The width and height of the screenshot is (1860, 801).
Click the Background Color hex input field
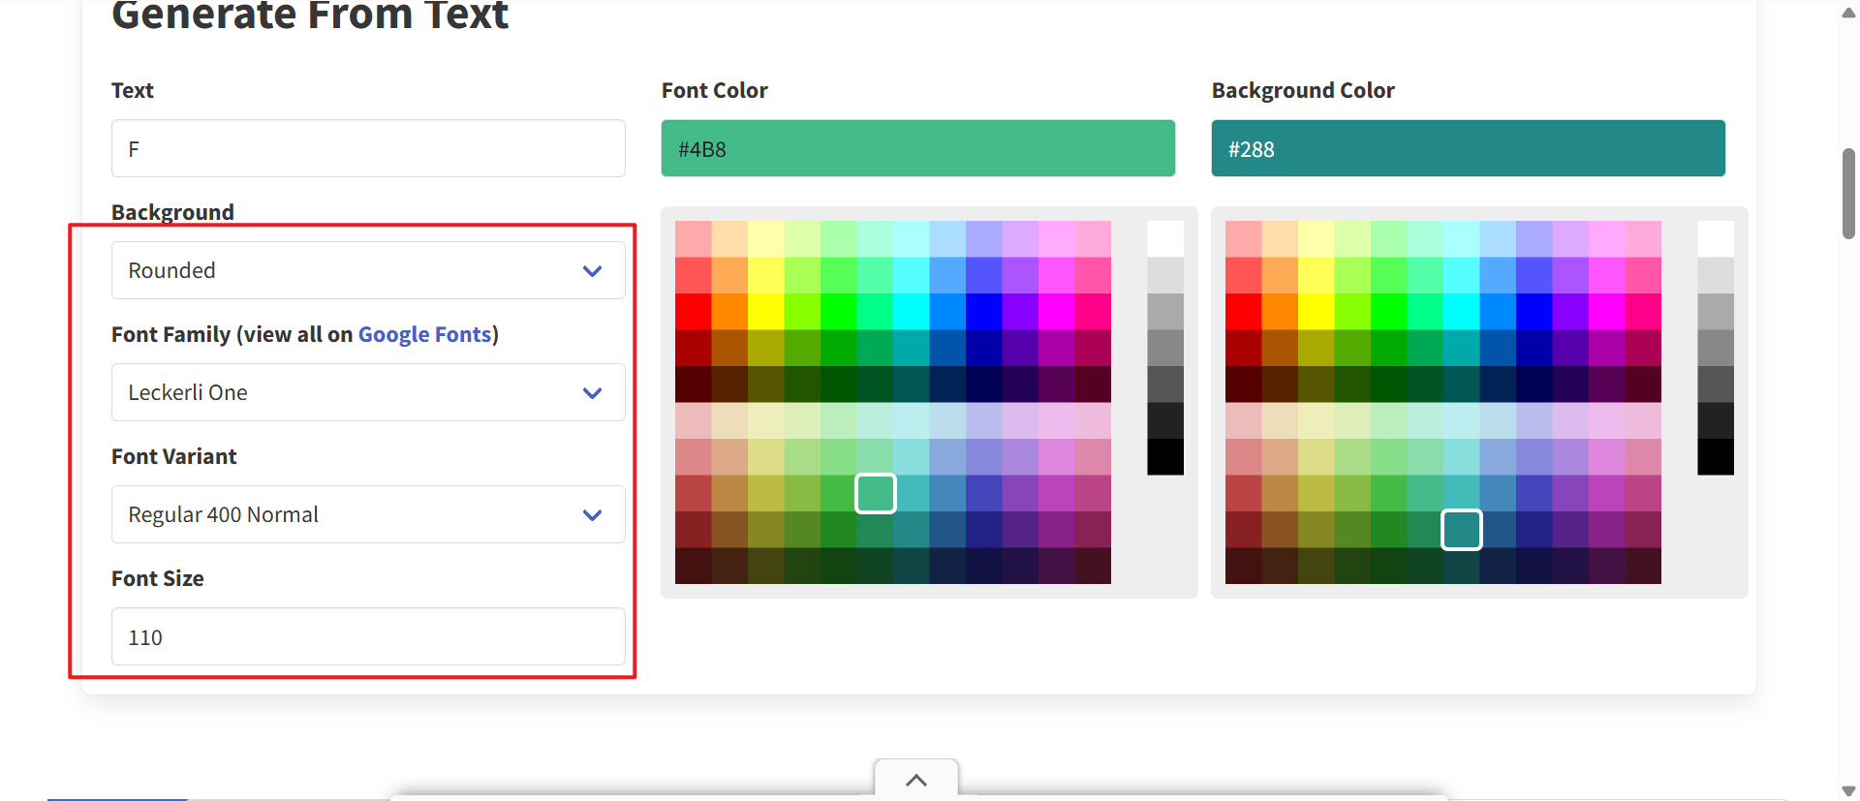tap(1468, 148)
